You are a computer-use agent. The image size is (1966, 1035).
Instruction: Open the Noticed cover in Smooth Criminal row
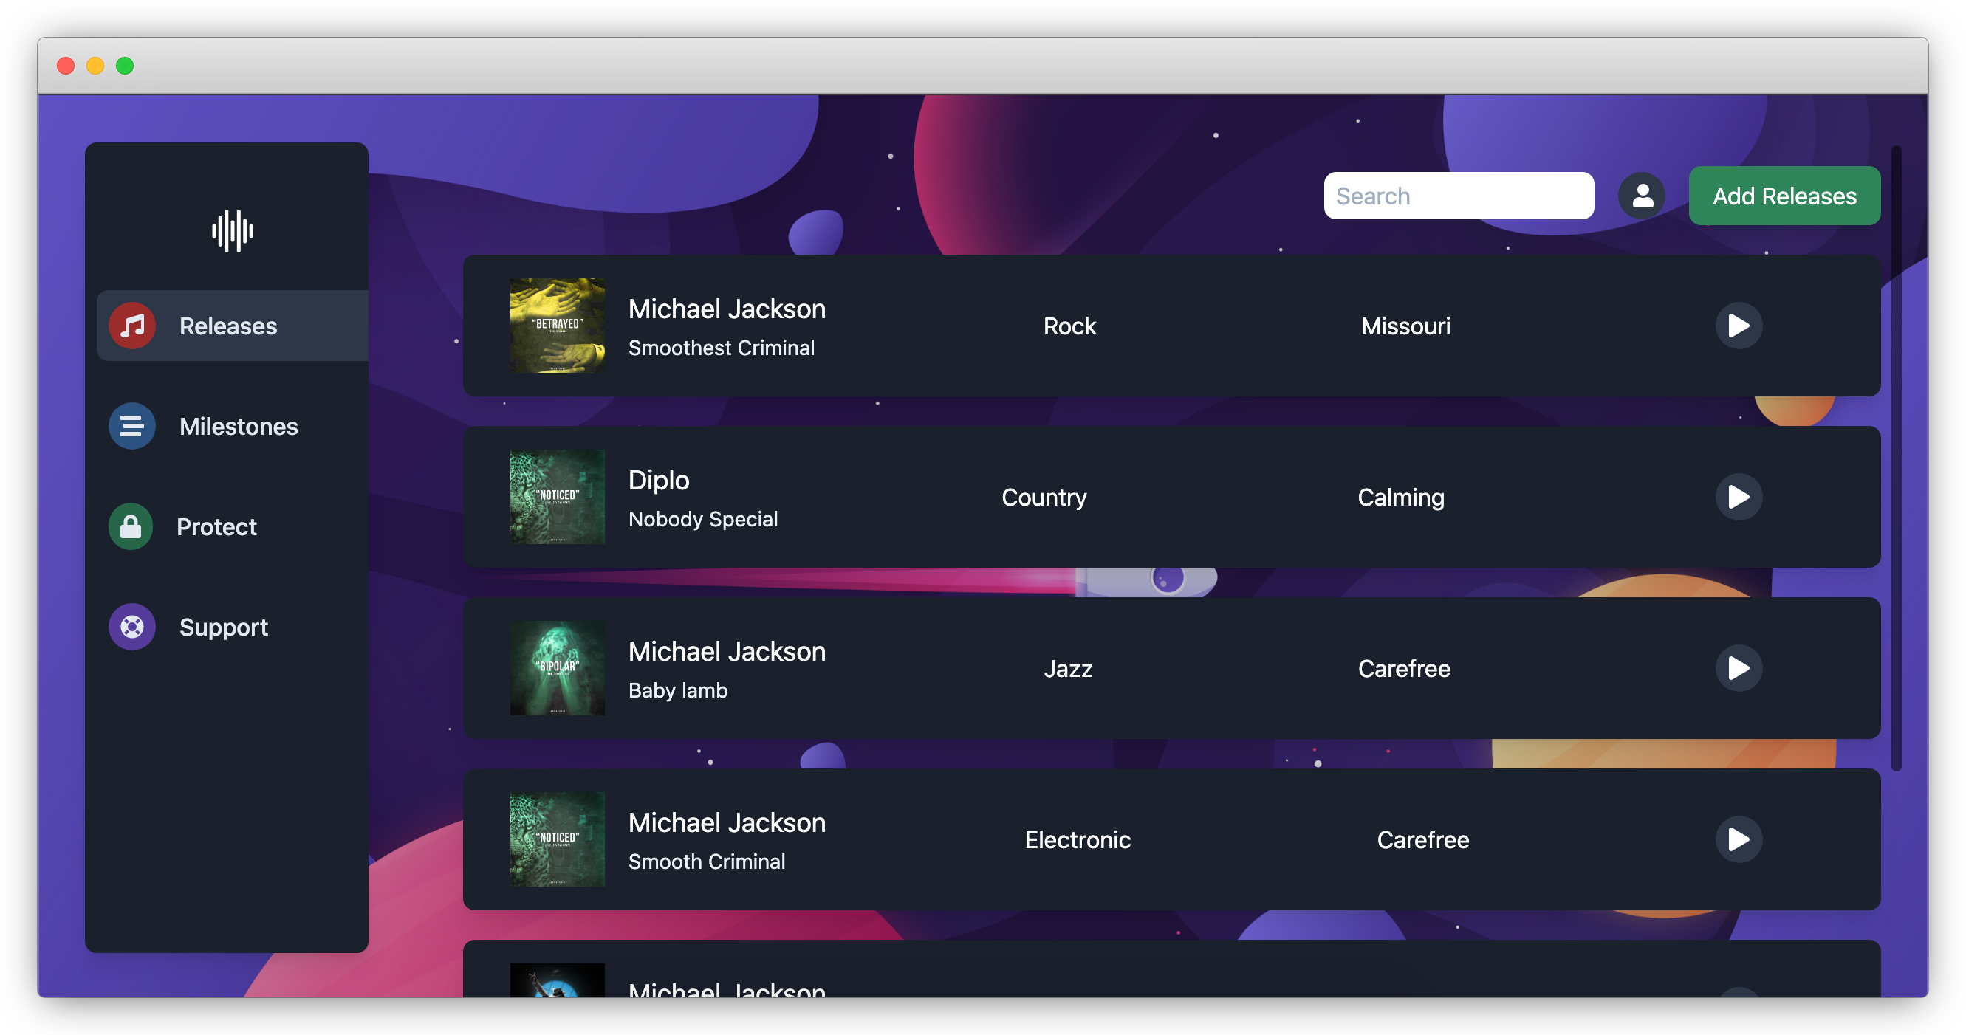click(x=557, y=840)
